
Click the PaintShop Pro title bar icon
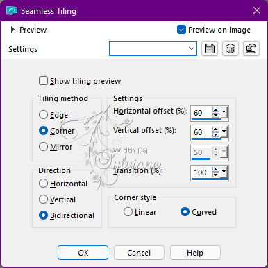coord(12,10)
